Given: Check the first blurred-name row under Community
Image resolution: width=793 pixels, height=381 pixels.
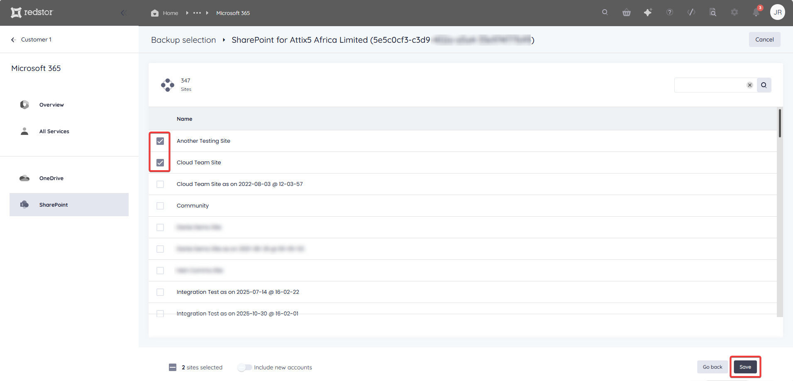Looking at the screenshot, I should pos(160,227).
